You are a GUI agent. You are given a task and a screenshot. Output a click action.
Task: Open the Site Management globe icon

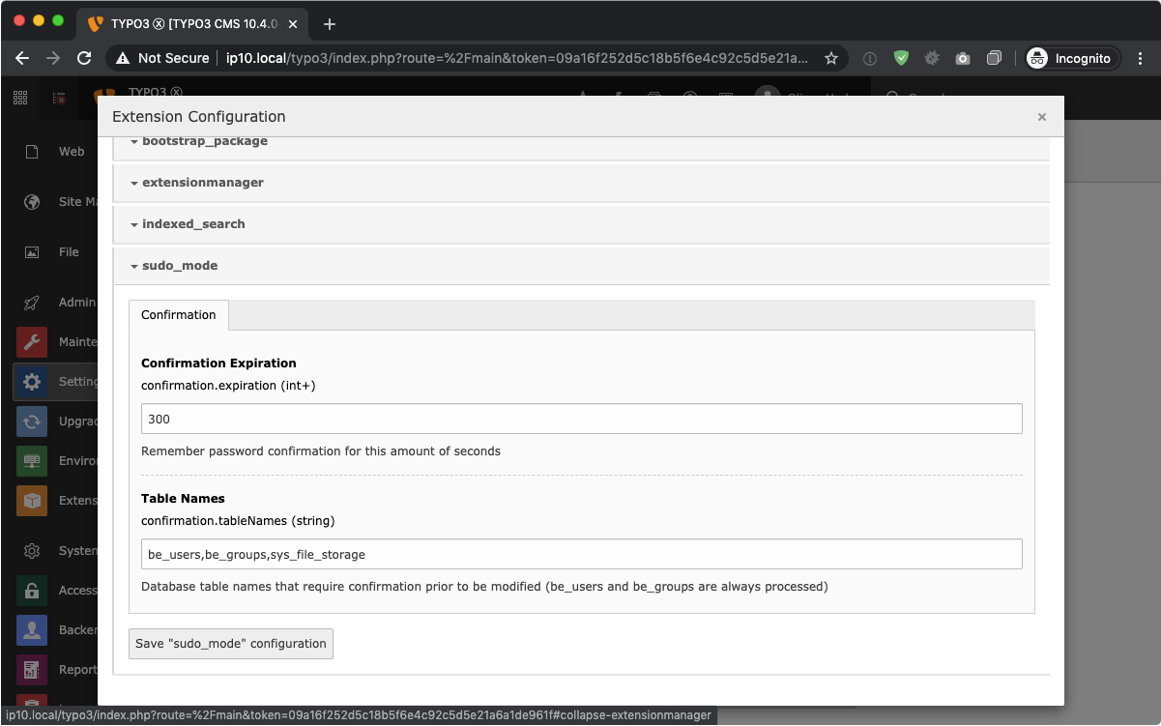(32, 202)
